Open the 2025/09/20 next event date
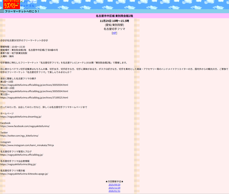The image size is (229, 194). (x=114, y=185)
